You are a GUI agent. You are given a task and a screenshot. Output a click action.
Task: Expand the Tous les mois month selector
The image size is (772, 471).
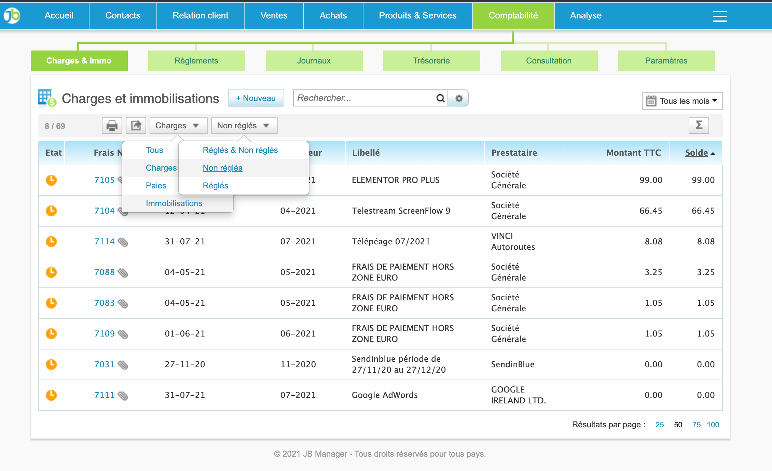click(681, 101)
